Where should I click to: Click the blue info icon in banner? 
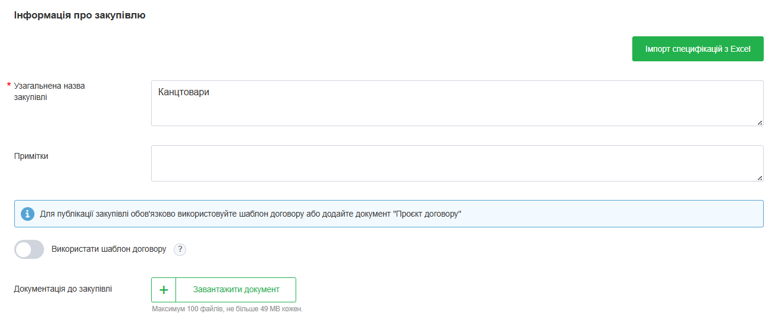click(x=27, y=214)
